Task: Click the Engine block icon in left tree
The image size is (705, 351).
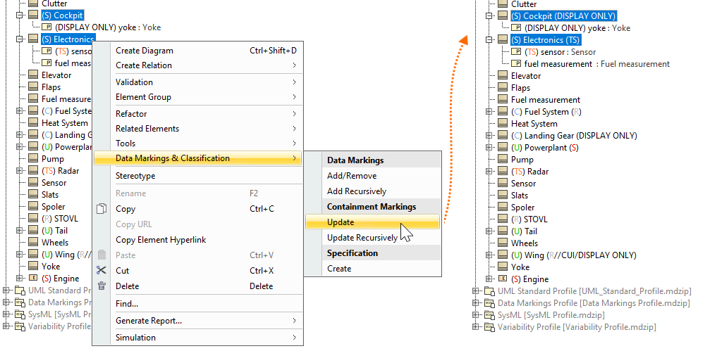Action: click(x=32, y=279)
